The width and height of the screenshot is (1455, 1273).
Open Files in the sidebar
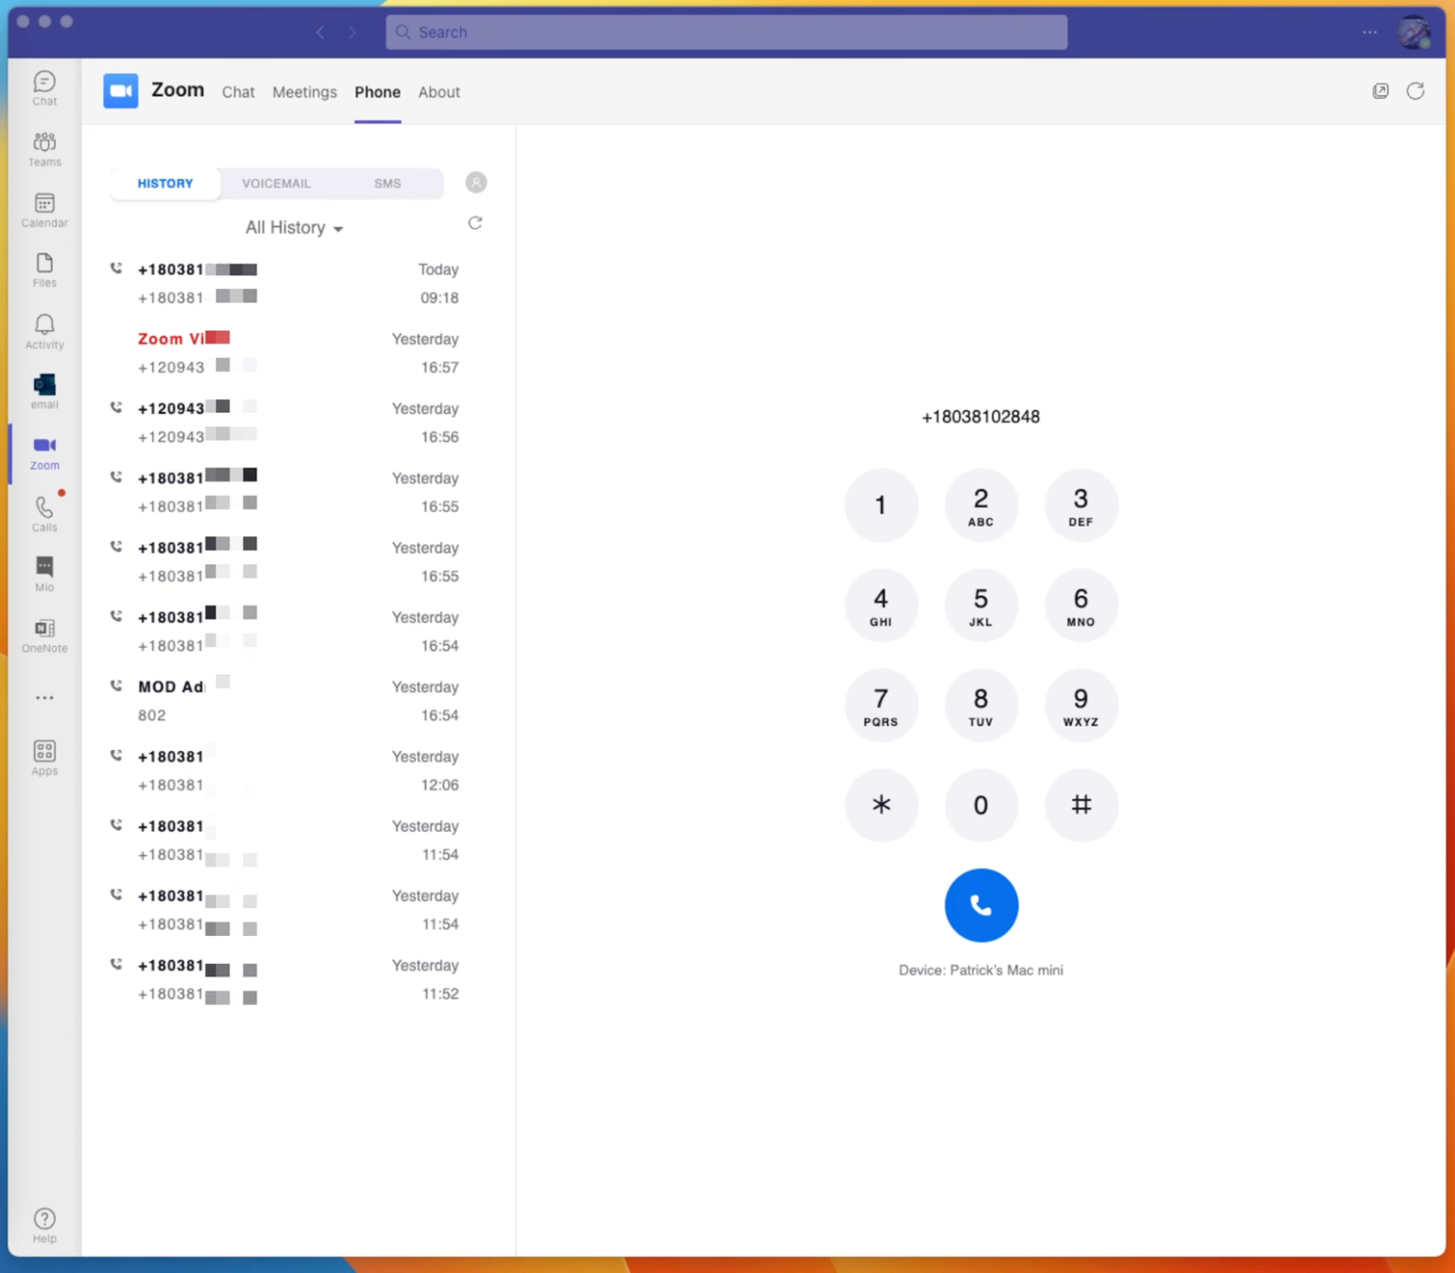(44, 270)
